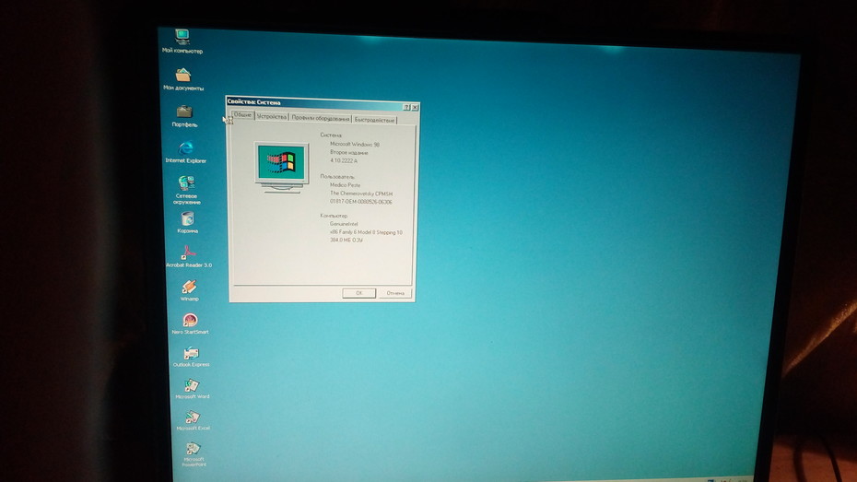Click the Windows 98 monitor logo image

281,167
